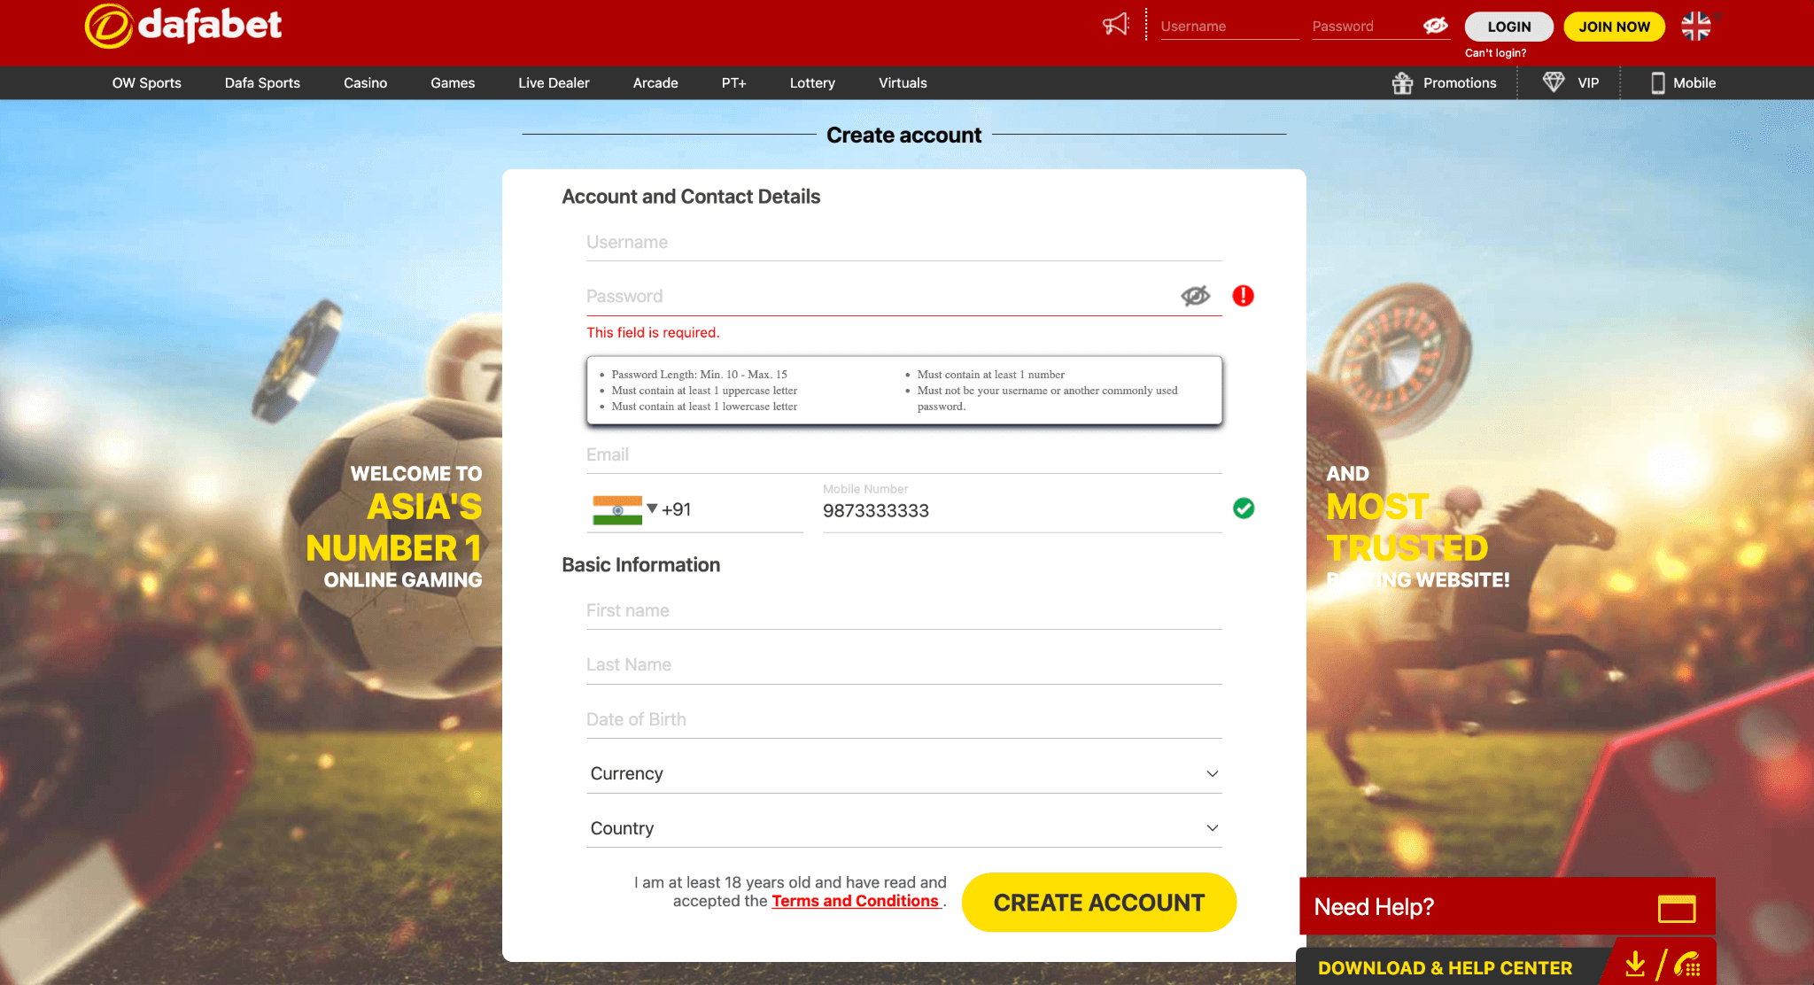Click the Promotions gift icon
The image size is (1814, 985).
[x=1402, y=82]
